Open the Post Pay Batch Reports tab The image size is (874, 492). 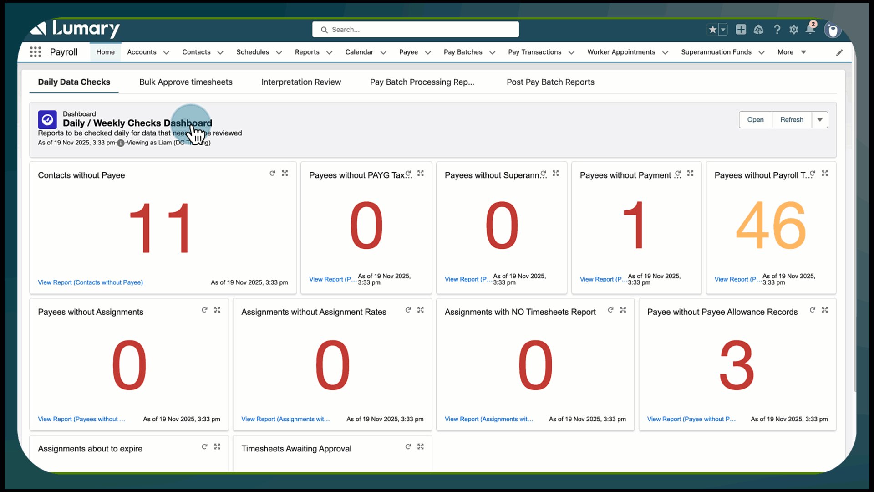[550, 82]
